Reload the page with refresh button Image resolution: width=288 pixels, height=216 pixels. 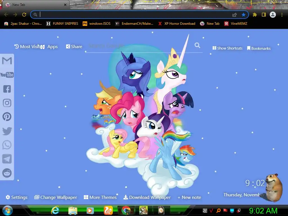pos(24,15)
